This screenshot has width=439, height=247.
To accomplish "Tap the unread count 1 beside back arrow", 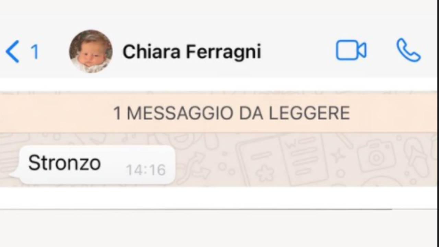I will [x=35, y=52].
